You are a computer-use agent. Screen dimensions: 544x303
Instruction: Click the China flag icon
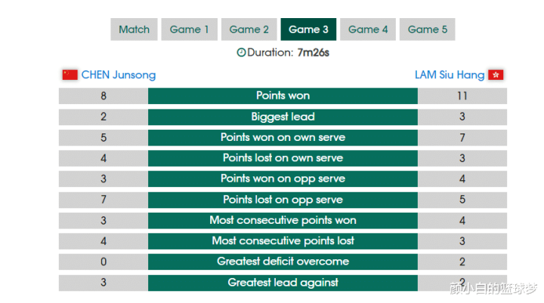click(x=70, y=75)
